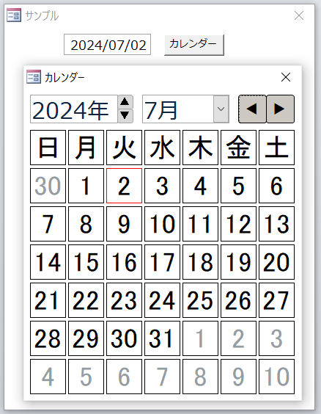
Task: Select day 12 on the calendar
Action: pos(238,224)
